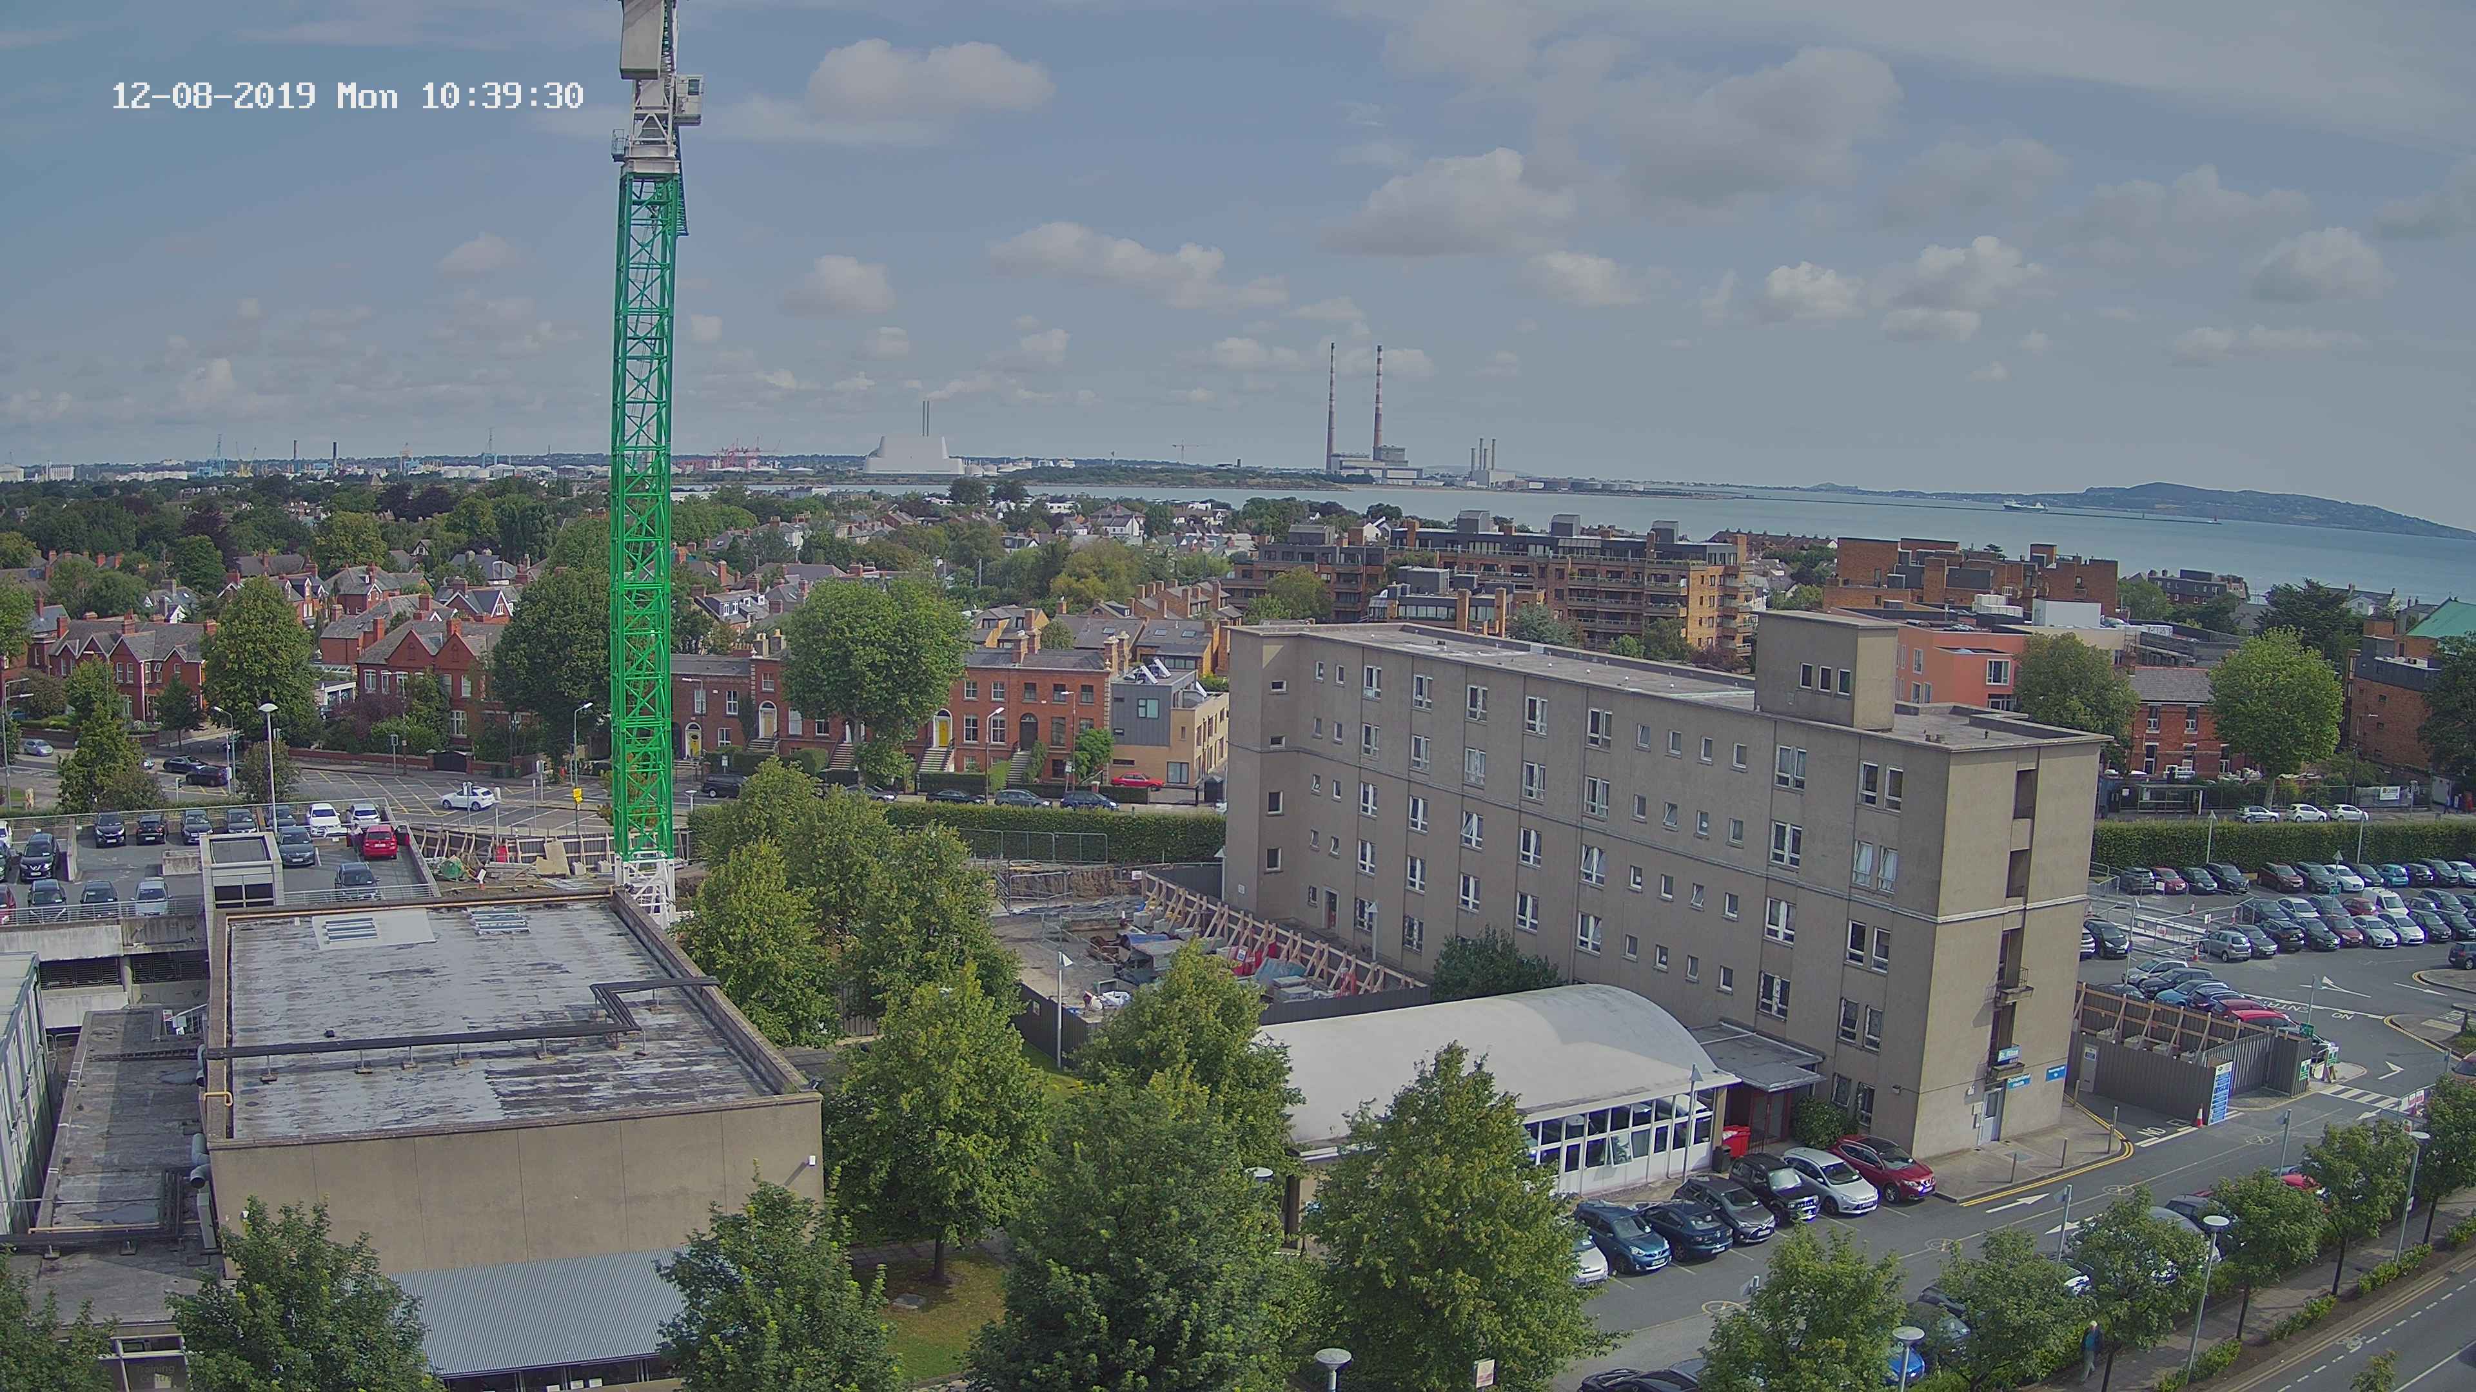Click the time 10:39:30 in overlay

point(502,96)
